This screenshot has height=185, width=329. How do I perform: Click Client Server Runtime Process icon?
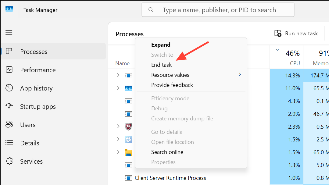[x=128, y=178]
